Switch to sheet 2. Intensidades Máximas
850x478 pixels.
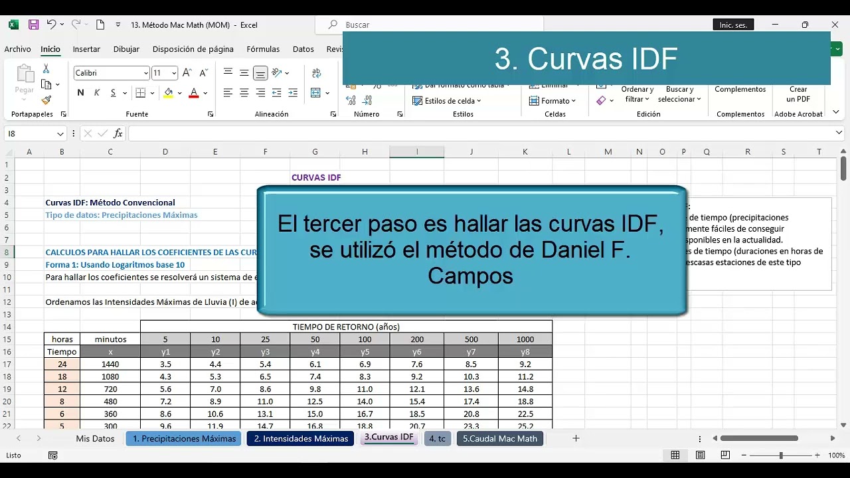click(301, 438)
